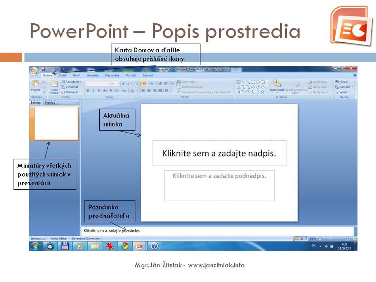376x282 pixels.
Task: Open the font size combo box
Action: click(x=114, y=84)
